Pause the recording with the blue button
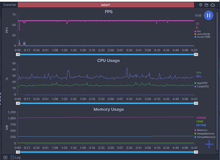 (208, 15)
